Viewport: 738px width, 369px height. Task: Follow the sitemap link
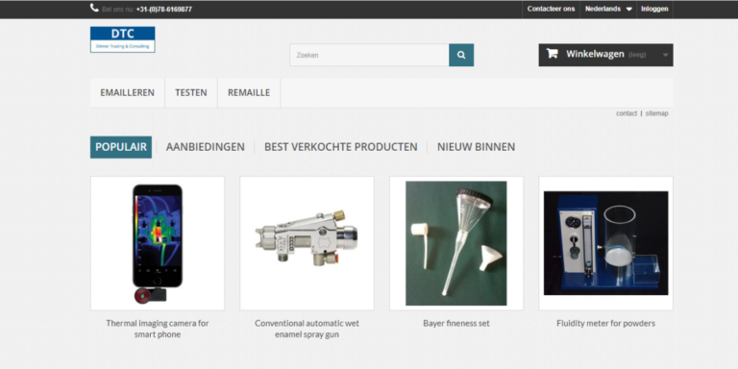click(x=656, y=113)
